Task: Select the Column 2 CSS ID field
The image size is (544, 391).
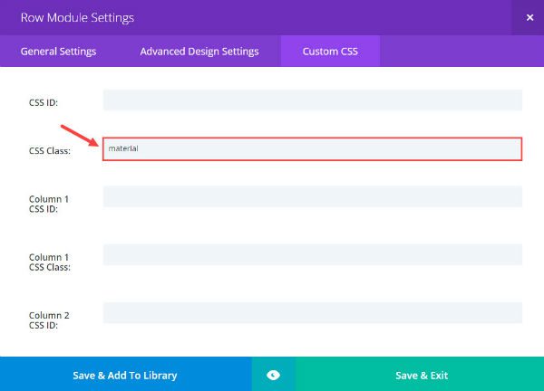Action: click(312, 313)
